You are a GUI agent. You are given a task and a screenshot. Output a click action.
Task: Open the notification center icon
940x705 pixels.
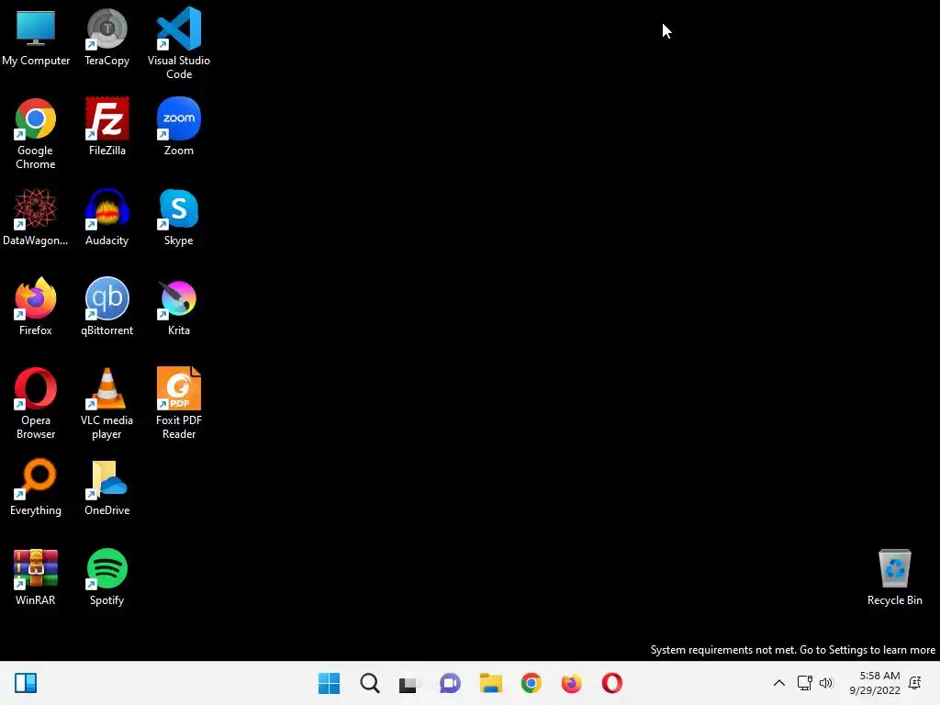pos(915,683)
